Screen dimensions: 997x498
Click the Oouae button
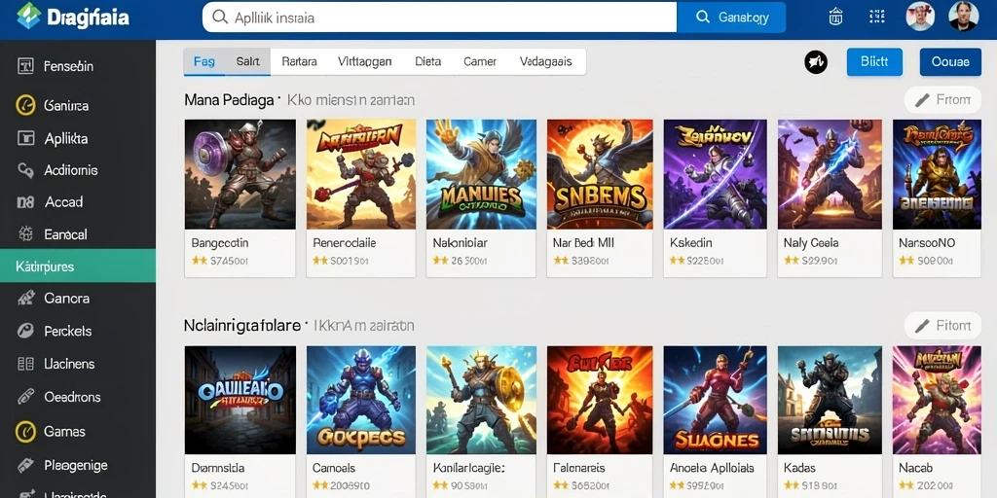[x=950, y=61]
